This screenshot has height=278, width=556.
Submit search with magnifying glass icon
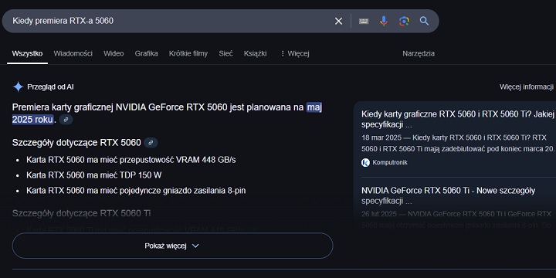[424, 22]
